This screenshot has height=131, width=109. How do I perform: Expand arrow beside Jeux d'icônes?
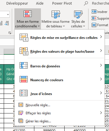coord(101,93)
